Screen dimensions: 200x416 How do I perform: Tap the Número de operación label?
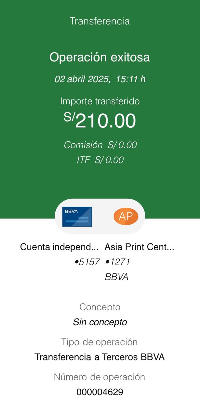pyautogui.click(x=100, y=377)
